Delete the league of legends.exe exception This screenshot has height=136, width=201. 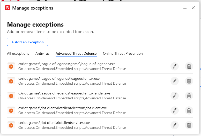189,66
